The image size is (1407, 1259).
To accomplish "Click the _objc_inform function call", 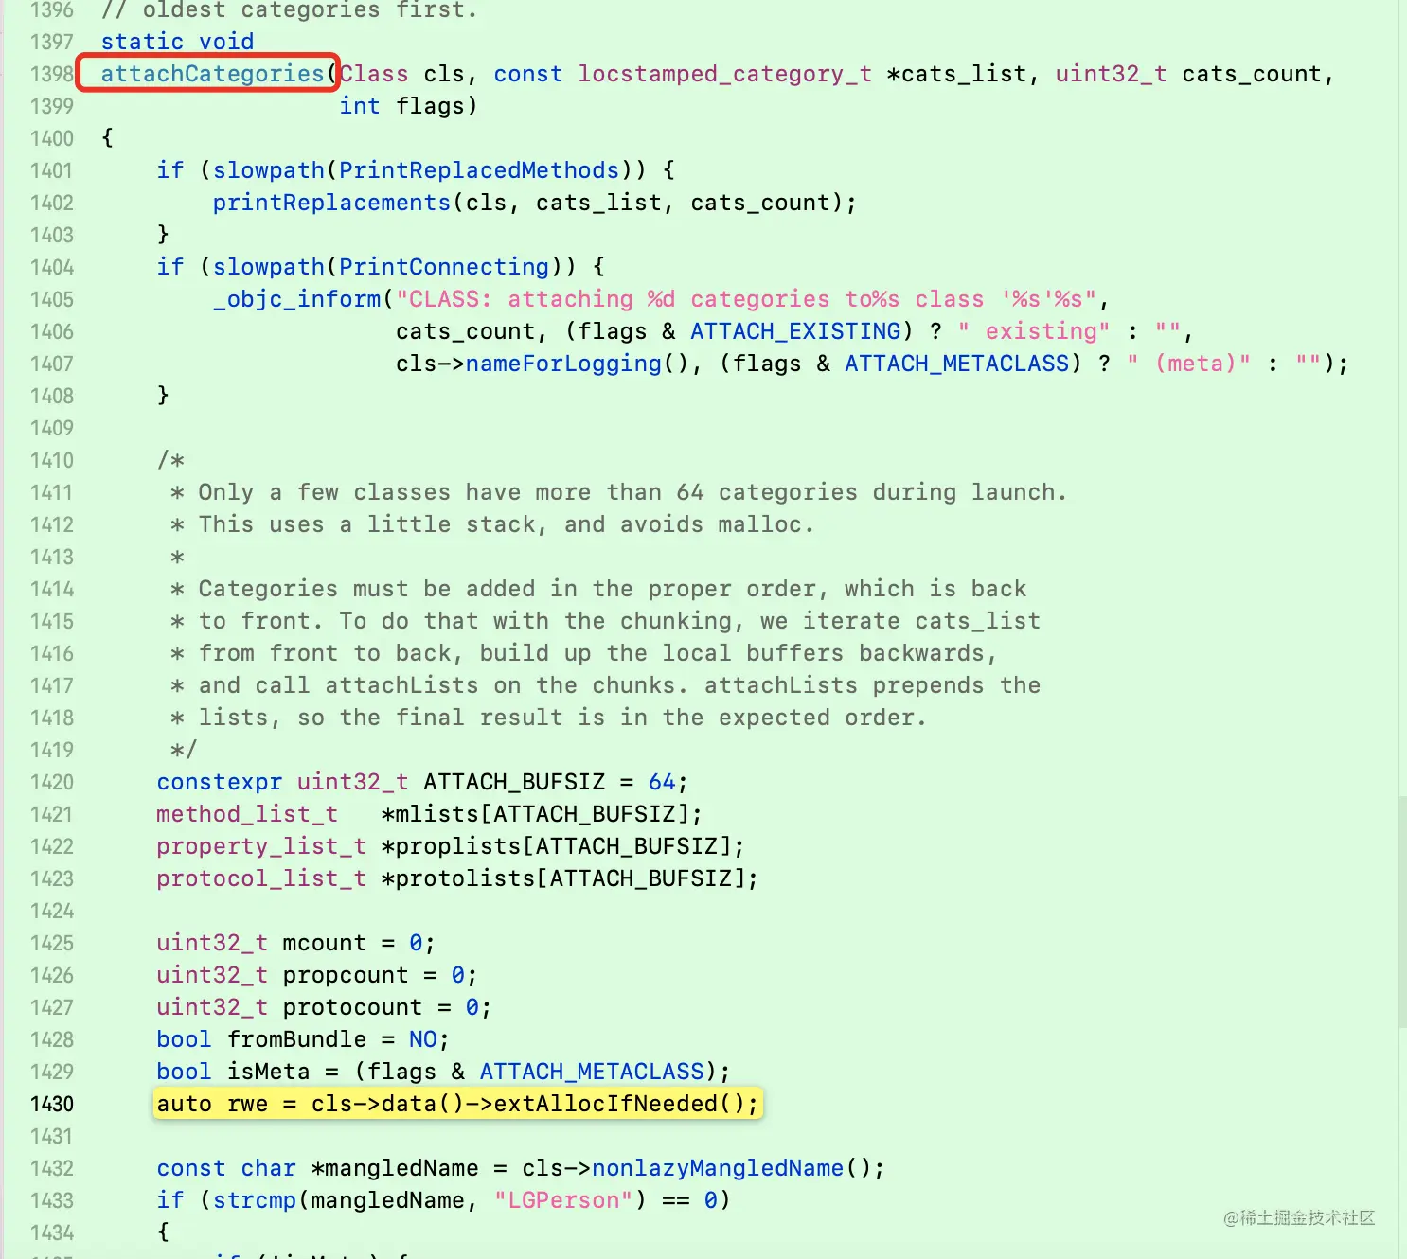I will click(x=297, y=299).
